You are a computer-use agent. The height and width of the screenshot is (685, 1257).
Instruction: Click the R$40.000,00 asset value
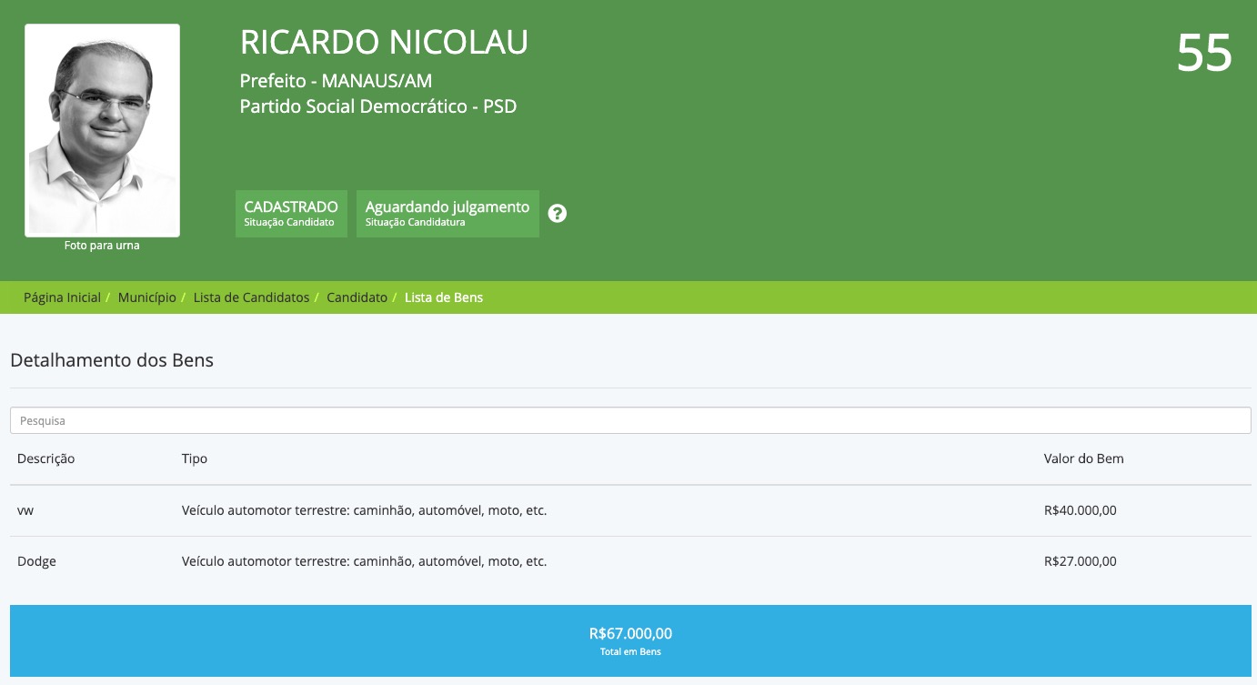pyautogui.click(x=1080, y=510)
